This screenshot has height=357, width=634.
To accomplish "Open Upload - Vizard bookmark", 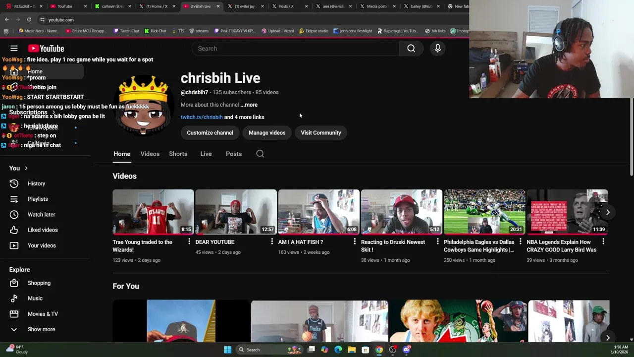I will (277, 31).
